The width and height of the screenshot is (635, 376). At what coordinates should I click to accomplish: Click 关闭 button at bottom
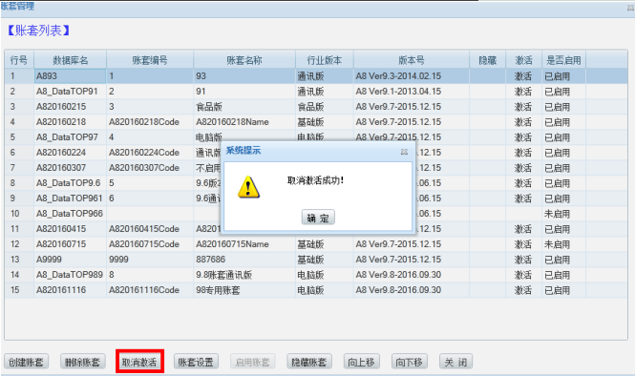(456, 362)
